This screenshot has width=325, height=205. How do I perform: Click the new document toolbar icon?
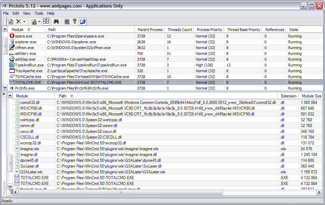point(10,21)
